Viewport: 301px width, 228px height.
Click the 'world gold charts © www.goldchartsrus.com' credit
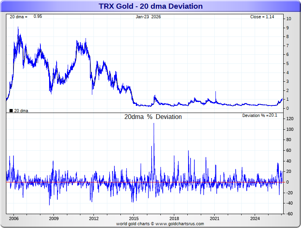[160, 224]
